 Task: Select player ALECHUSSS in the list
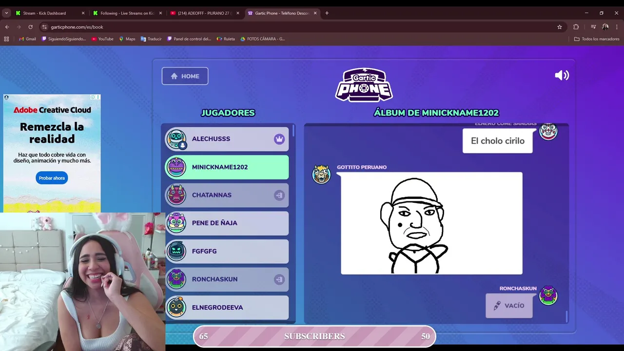point(227,139)
